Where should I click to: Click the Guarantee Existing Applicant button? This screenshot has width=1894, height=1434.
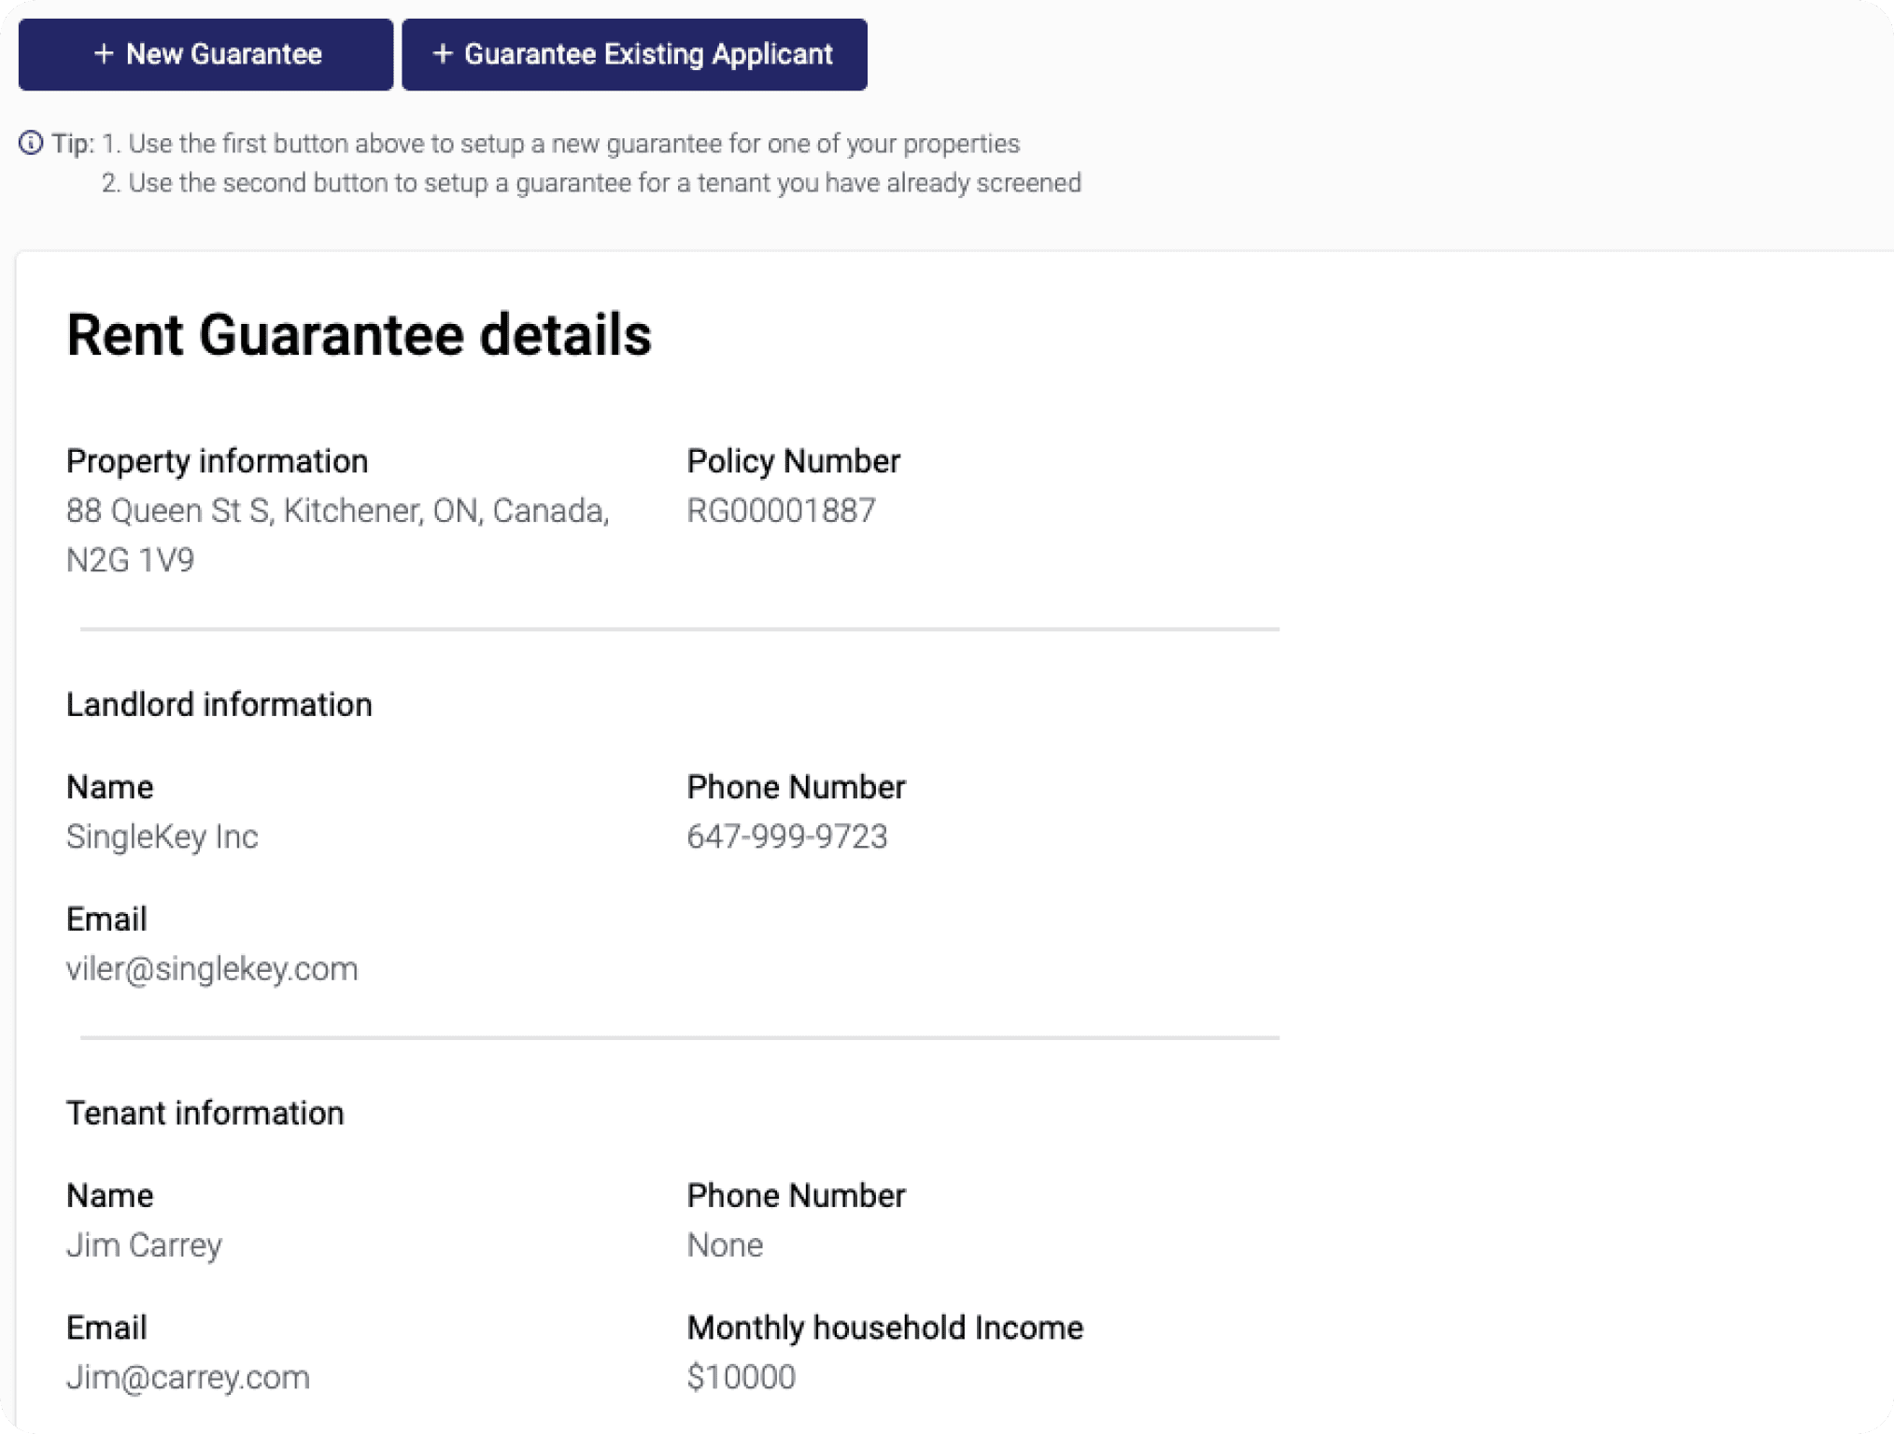click(634, 54)
